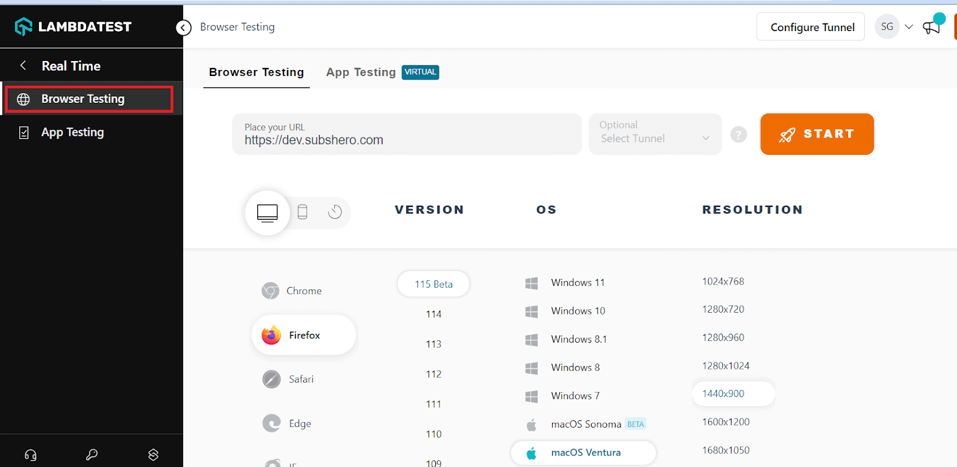Go back using the Real Time arrow

coord(23,66)
